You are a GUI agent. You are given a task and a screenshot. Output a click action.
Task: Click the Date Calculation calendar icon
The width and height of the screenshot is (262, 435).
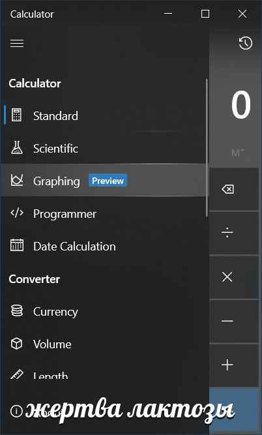pyautogui.click(x=17, y=245)
